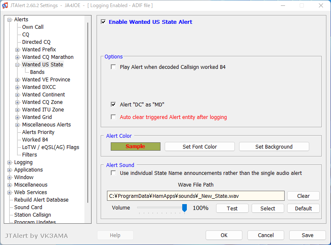
Task: Disable the Wanted US State Alert checkbox
Action: click(x=103, y=22)
